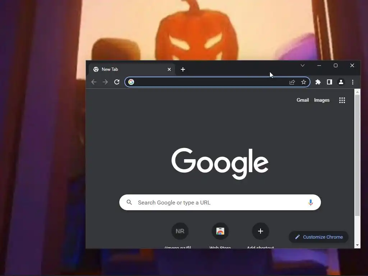
Task: Add a new shortcut
Action: [x=261, y=231]
